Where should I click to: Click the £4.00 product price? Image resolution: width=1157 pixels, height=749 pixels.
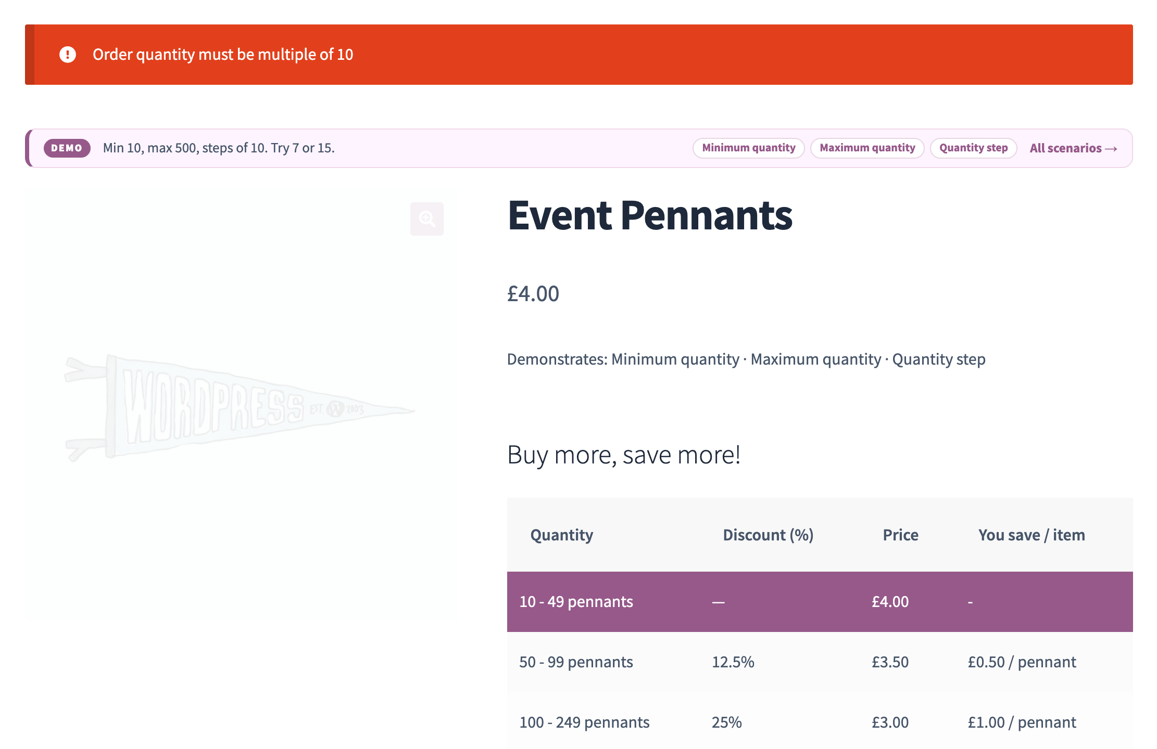tap(533, 294)
